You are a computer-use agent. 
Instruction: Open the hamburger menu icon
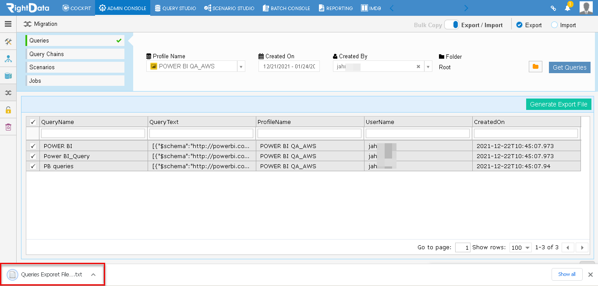tap(8, 24)
